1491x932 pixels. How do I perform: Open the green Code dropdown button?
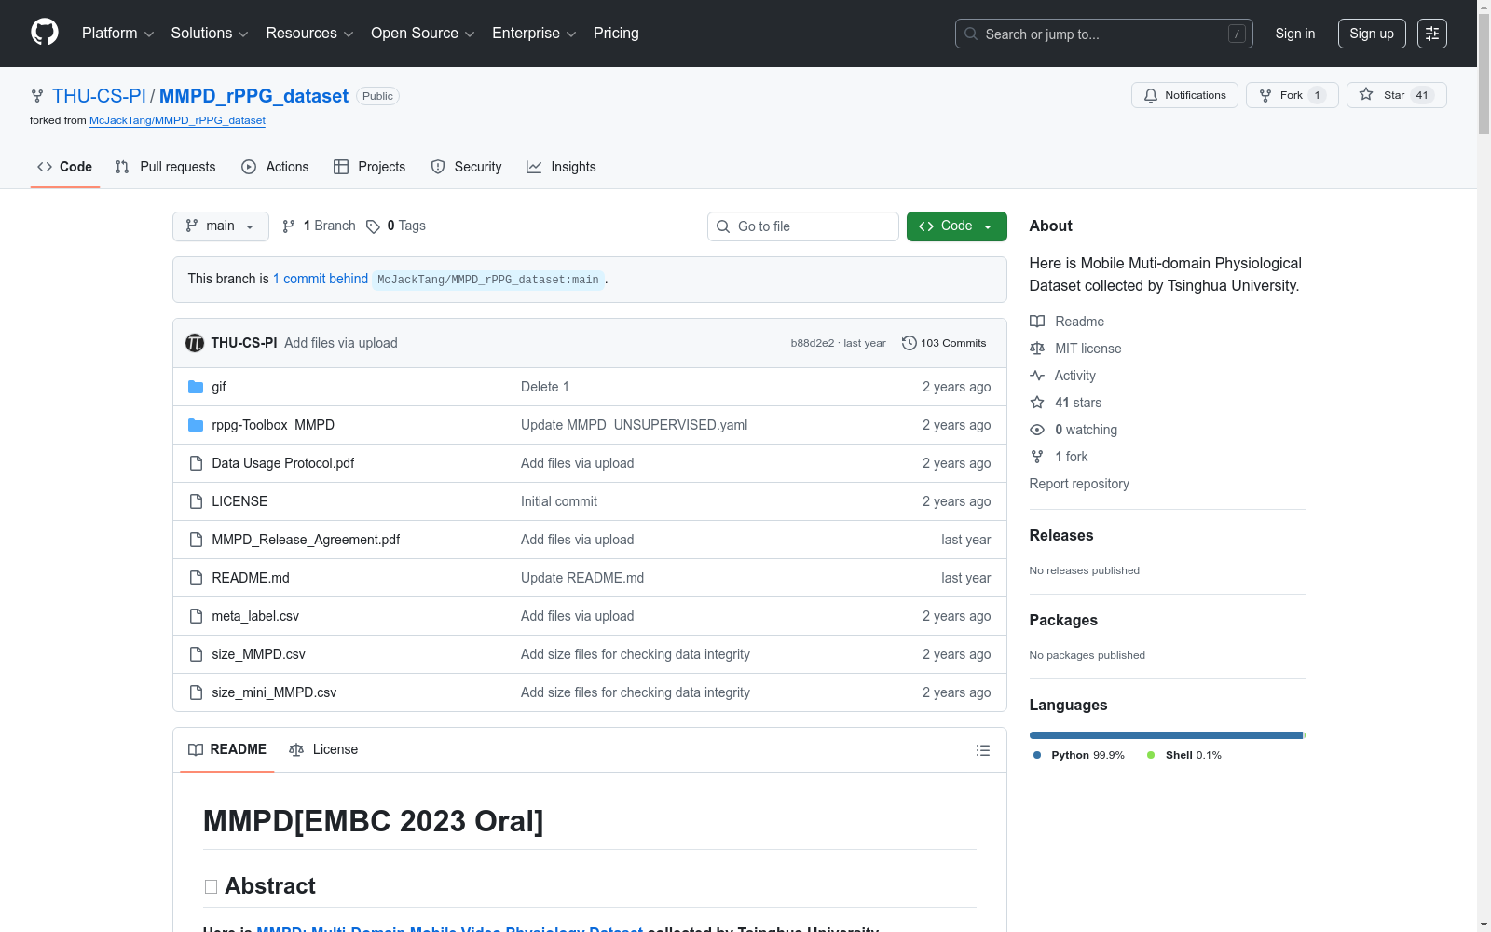(x=957, y=226)
